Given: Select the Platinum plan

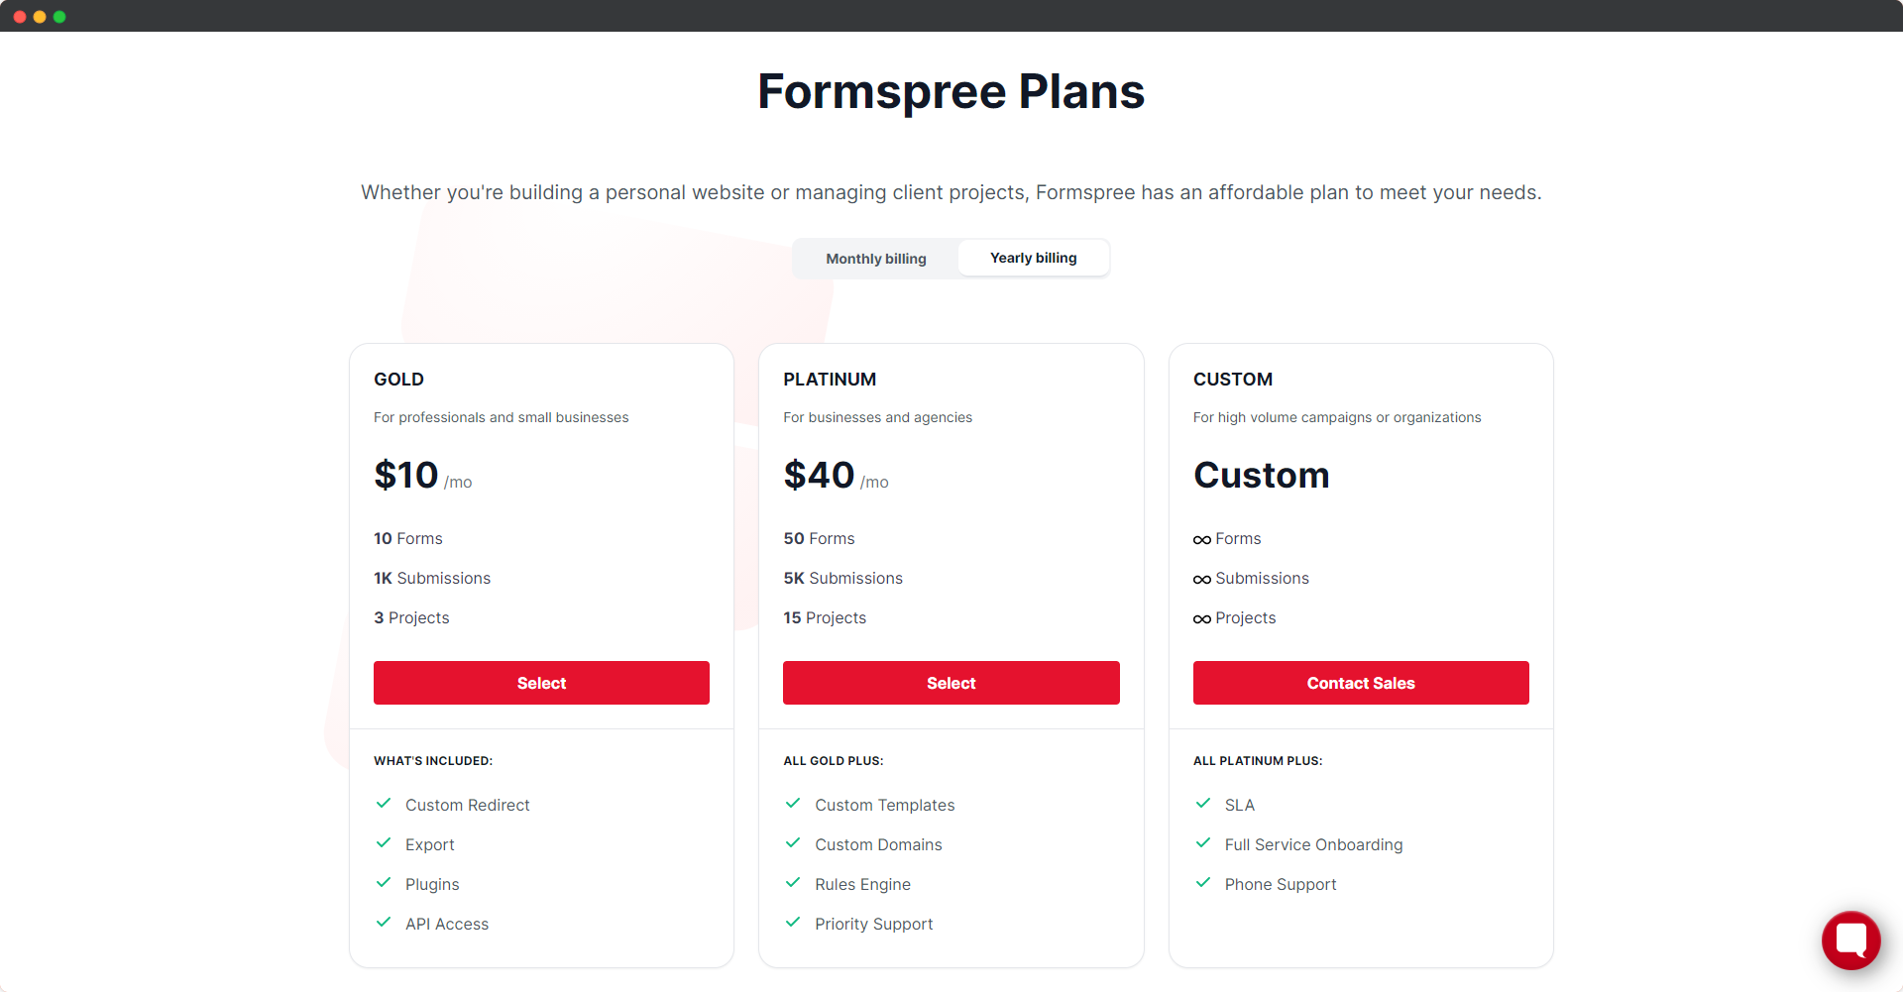Looking at the screenshot, I should point(951,683).
